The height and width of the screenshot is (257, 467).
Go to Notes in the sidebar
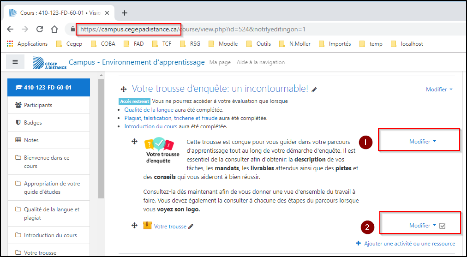point(31,140)
